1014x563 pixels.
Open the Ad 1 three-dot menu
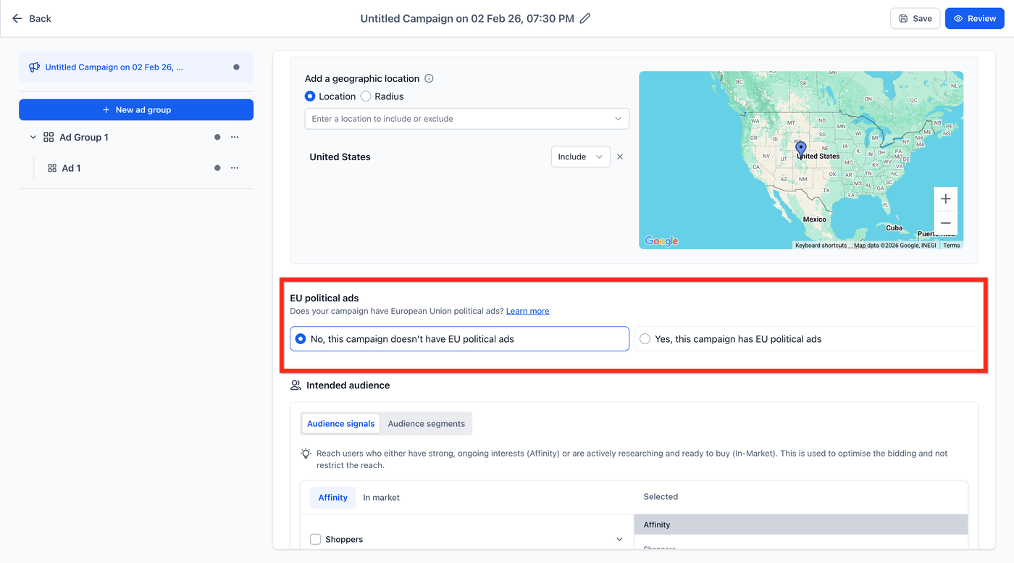pyautogui.click(x=235, y=168)
